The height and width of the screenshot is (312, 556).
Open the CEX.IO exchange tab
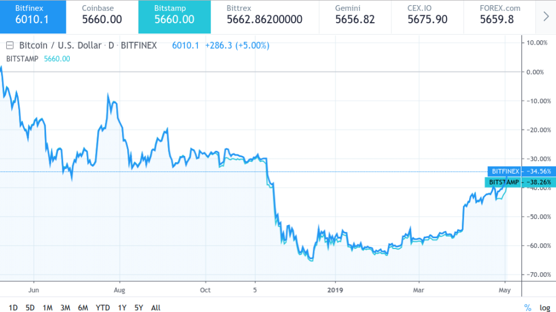point(427,17)
